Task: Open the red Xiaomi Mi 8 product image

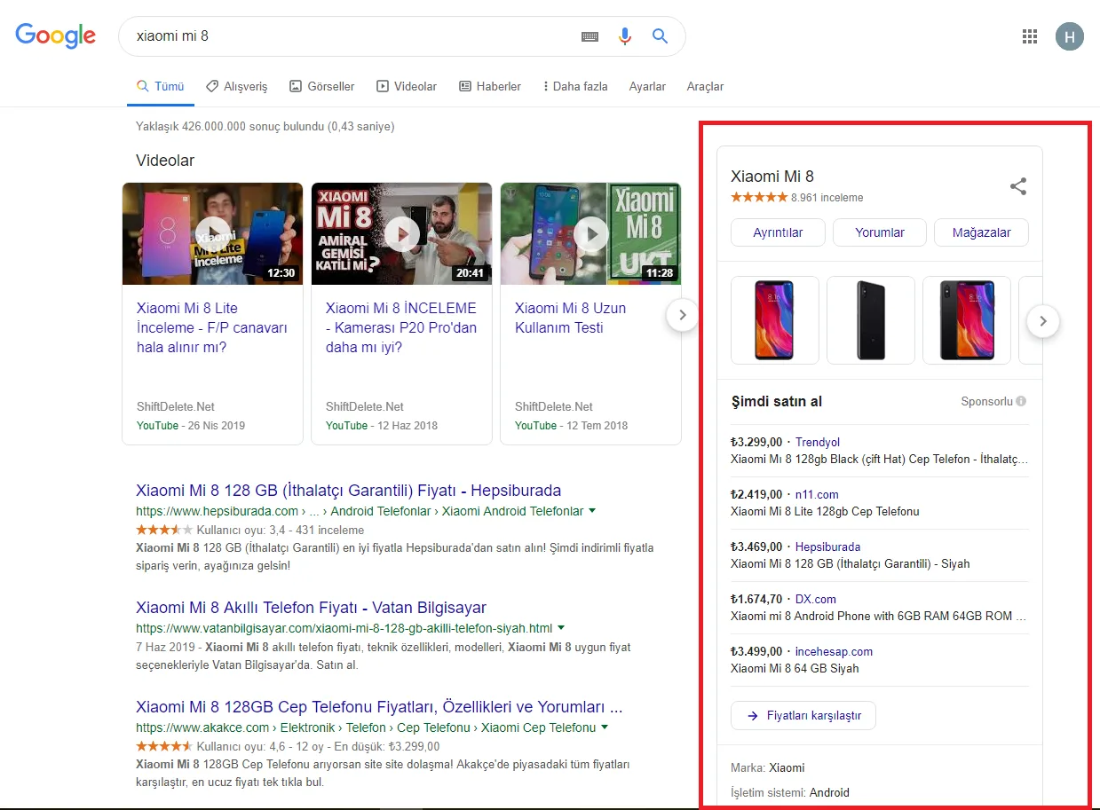Action: (x=775, y=320)
